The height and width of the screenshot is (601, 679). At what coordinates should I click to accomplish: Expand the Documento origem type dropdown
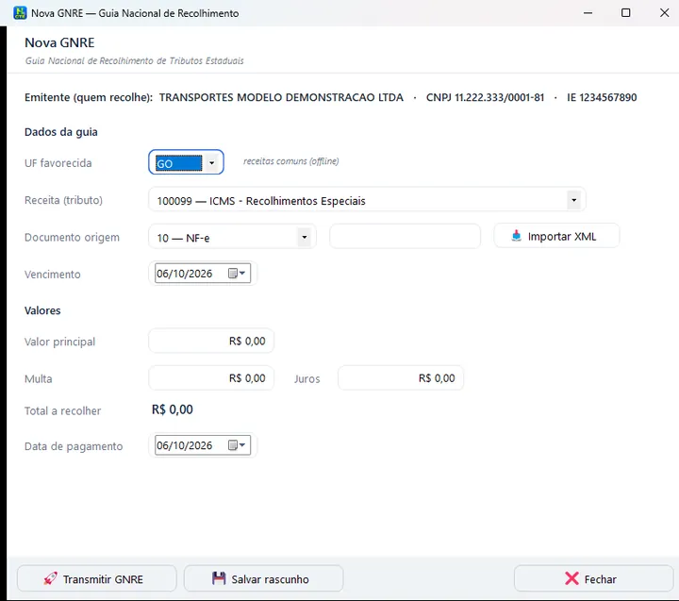(305, 237)
